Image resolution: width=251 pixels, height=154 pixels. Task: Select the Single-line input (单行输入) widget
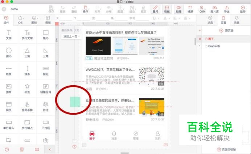[x=9, y=125]
